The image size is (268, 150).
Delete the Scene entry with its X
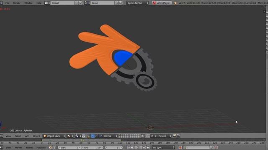click(121, 3)
